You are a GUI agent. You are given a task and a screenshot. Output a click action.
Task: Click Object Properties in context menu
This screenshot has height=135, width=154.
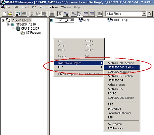(69, 74)
